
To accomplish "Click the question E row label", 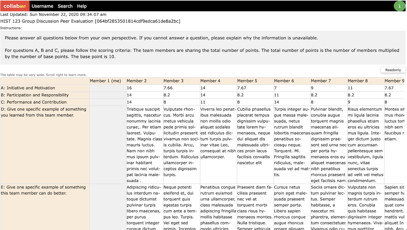I will pos(45,207).
